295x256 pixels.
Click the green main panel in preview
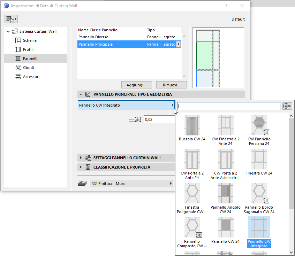(204, 56)
